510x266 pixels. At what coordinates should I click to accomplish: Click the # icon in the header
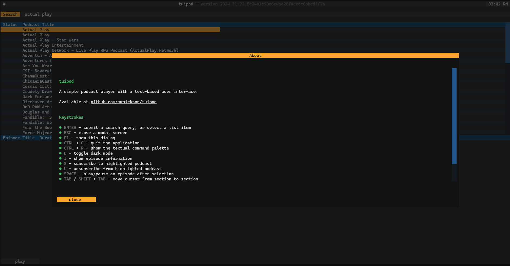point(4,4)
